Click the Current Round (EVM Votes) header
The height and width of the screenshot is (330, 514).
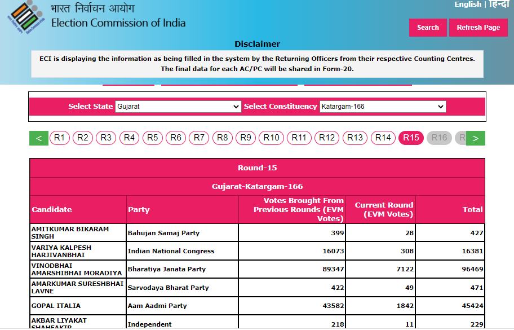coord(380,210)
